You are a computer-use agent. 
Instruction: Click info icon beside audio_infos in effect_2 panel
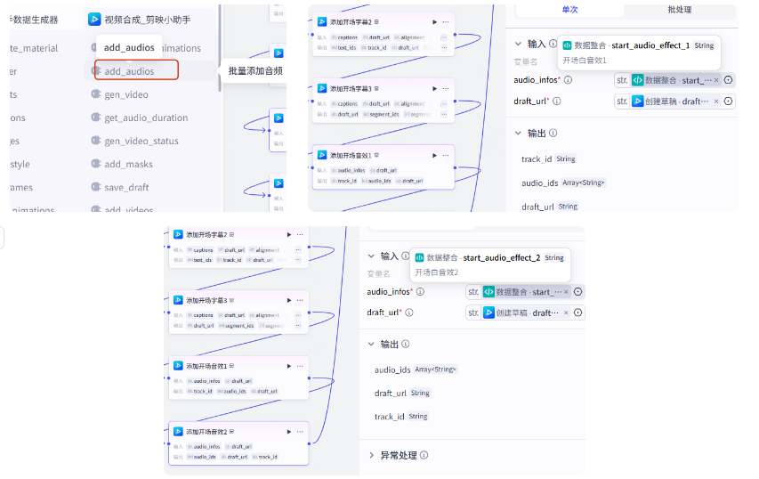[x=421, y=291]
